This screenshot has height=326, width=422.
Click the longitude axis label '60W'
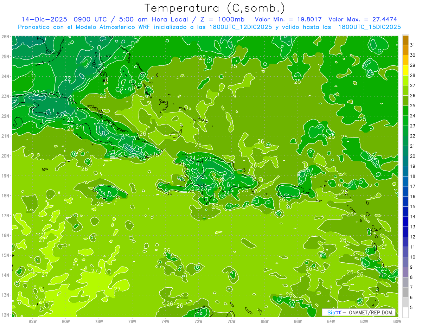click(397, 321)
